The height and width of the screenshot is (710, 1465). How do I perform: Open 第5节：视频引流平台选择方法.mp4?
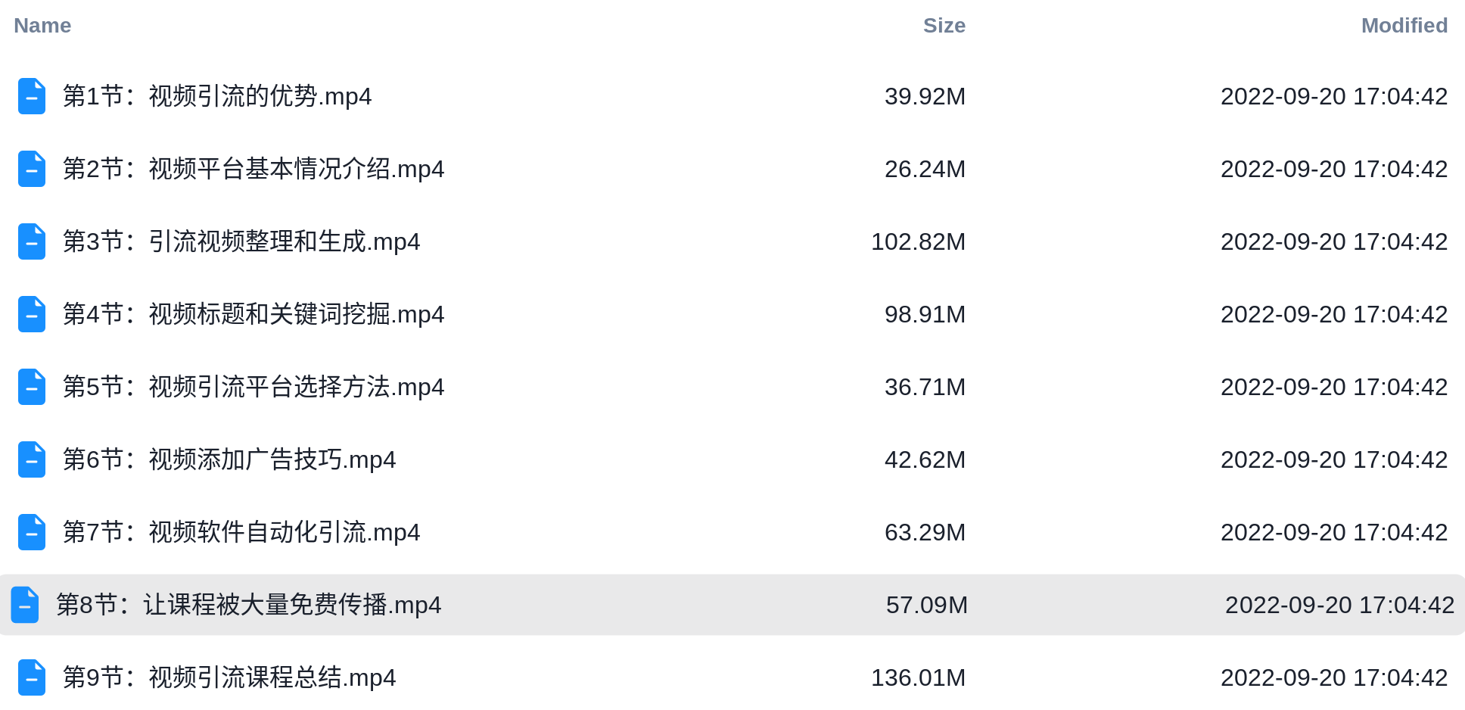click(x=253, y=387)
